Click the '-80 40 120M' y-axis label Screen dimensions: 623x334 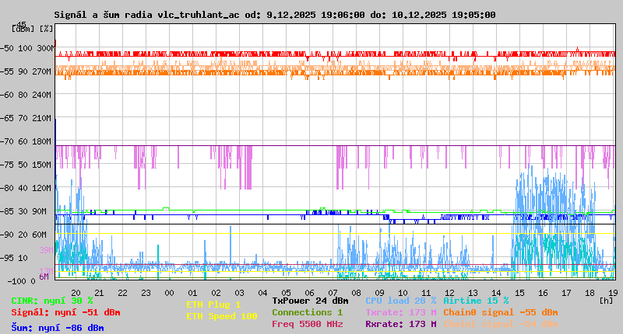click(x=26, y=188)
